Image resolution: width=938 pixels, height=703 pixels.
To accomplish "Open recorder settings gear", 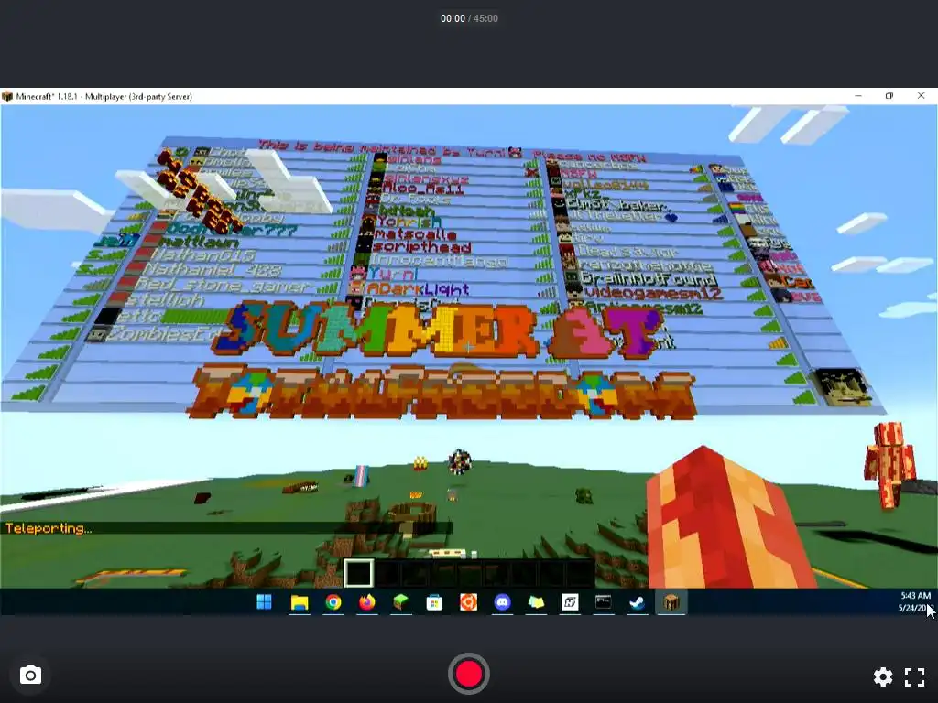I will point(883,676).
